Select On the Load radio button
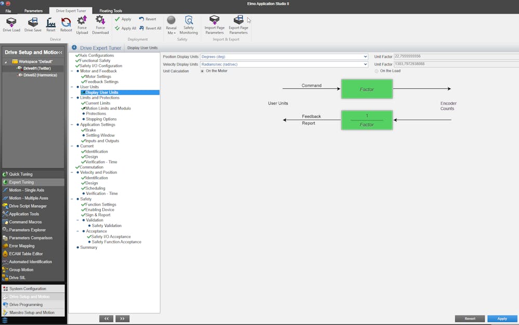 [x=376, y=71]
